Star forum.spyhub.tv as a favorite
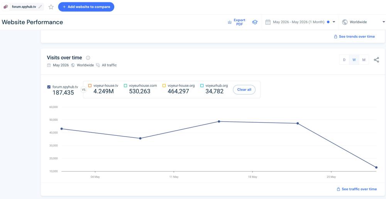 51,7
